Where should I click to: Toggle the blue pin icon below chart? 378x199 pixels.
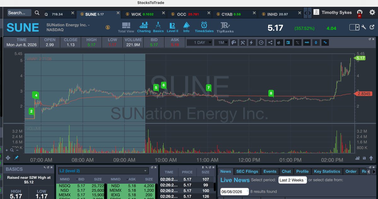coord(16,158)
